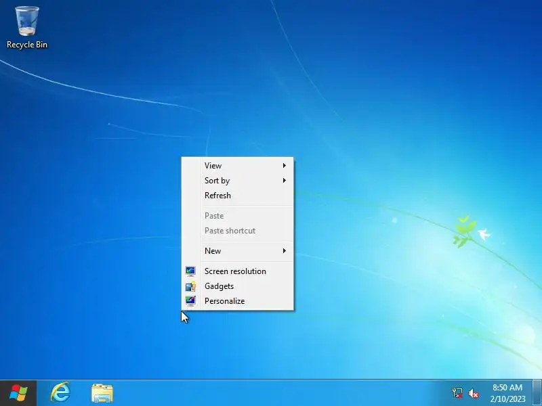Click the taskbar clock showing 8:50 AM

tap(507, 387)
